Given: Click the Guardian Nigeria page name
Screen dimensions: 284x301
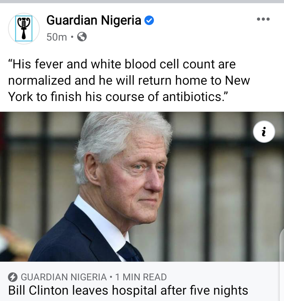Looking at the screenshot, I should 94,20.
